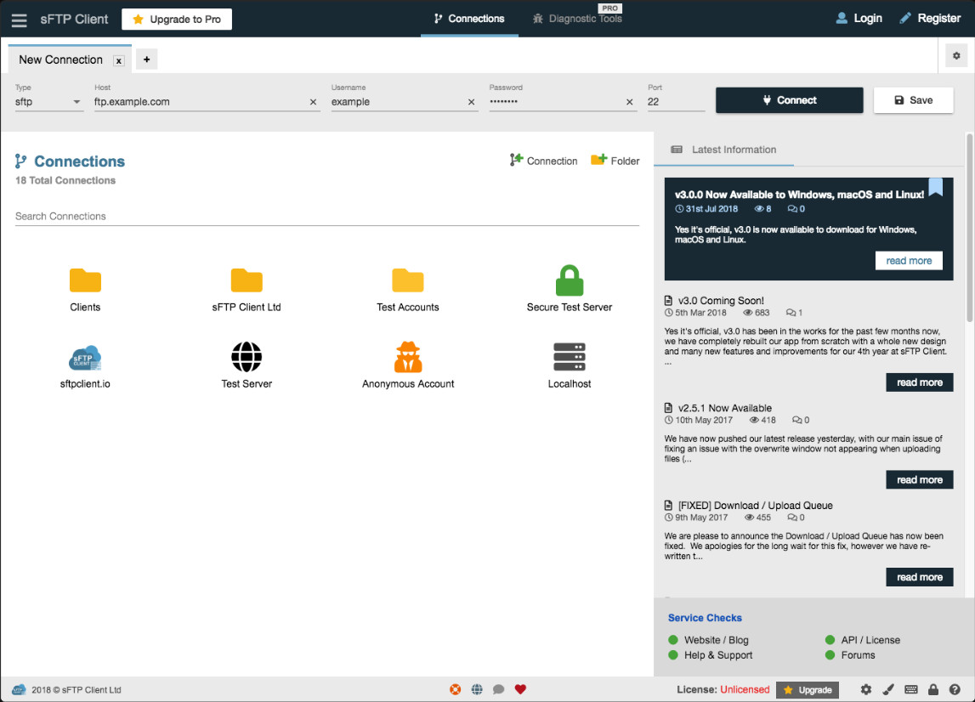Click the Help & Support service check
975x702 pixels.
coord(710,654)
